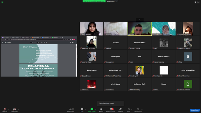Select Vanessa's participant tile

(116, 43)
